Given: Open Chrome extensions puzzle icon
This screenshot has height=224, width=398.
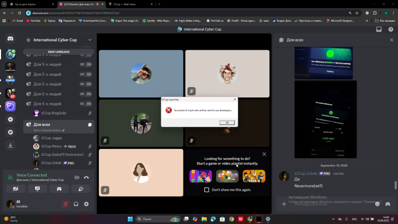Looking at the screenshot, I should click(x=375, y=13).
